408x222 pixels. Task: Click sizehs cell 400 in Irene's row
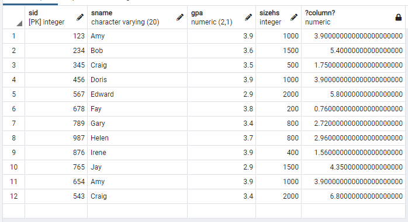pyautogui.click(x=279, y=152)
